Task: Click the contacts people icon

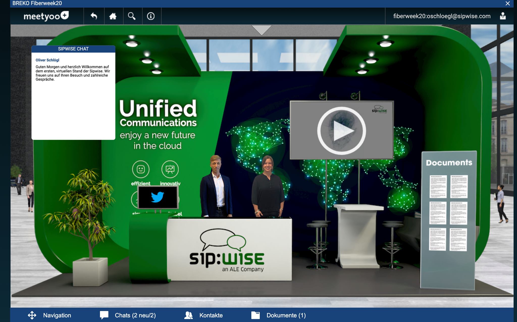Action: (x=189, y=315)
